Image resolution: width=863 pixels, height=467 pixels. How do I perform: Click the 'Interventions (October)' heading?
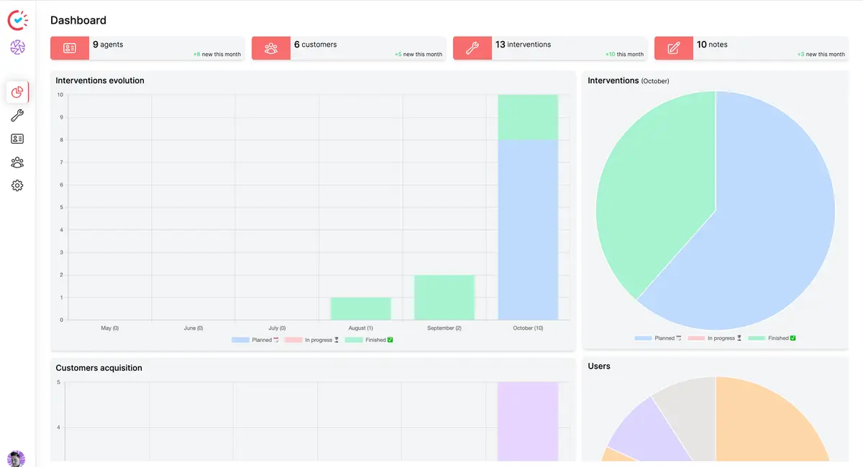click(x=629, y=80)
